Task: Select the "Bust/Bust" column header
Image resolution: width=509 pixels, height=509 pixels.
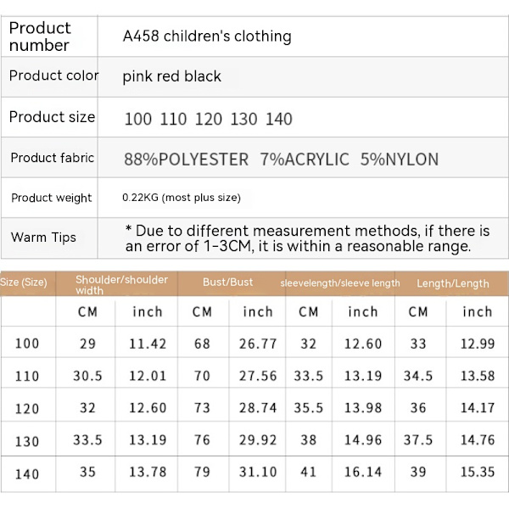Action: (x=228, y=282)
